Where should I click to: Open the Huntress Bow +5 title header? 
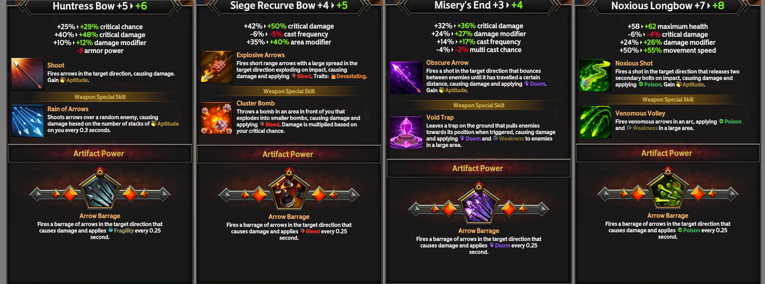100,6
